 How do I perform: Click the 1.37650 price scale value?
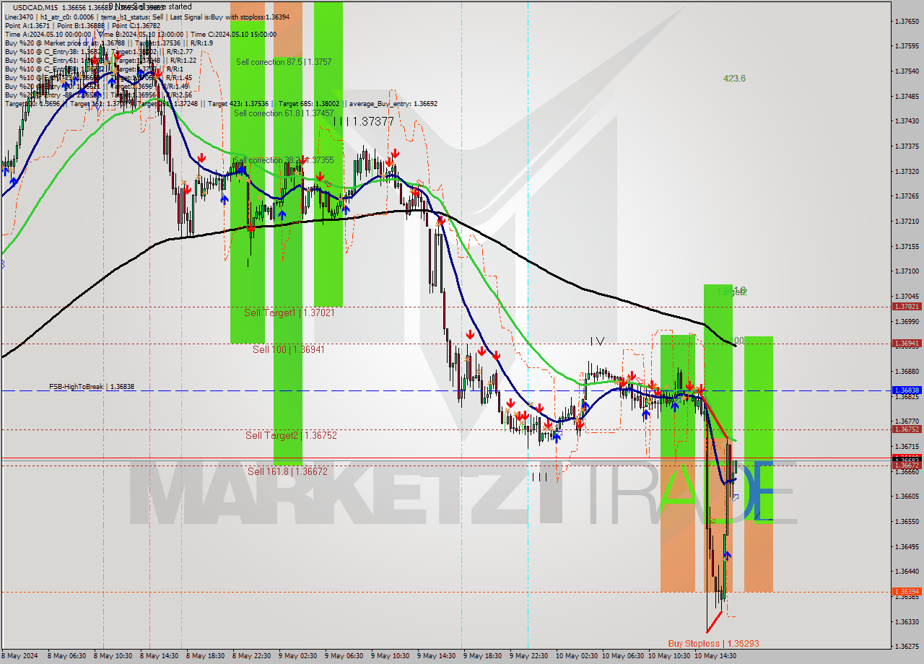pos(907,21)
